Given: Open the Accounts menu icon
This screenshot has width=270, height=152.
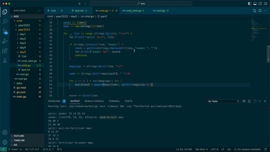Looking at the screenshot, I should [5, 132].
